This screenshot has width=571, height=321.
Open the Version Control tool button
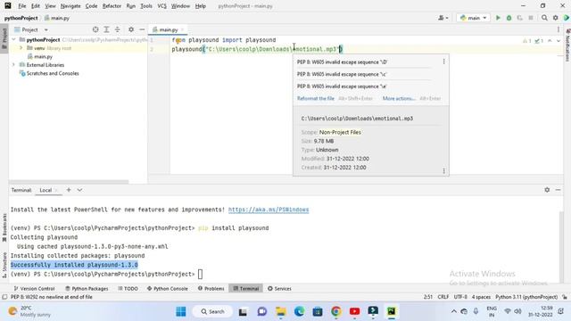[x=34, y=288]
